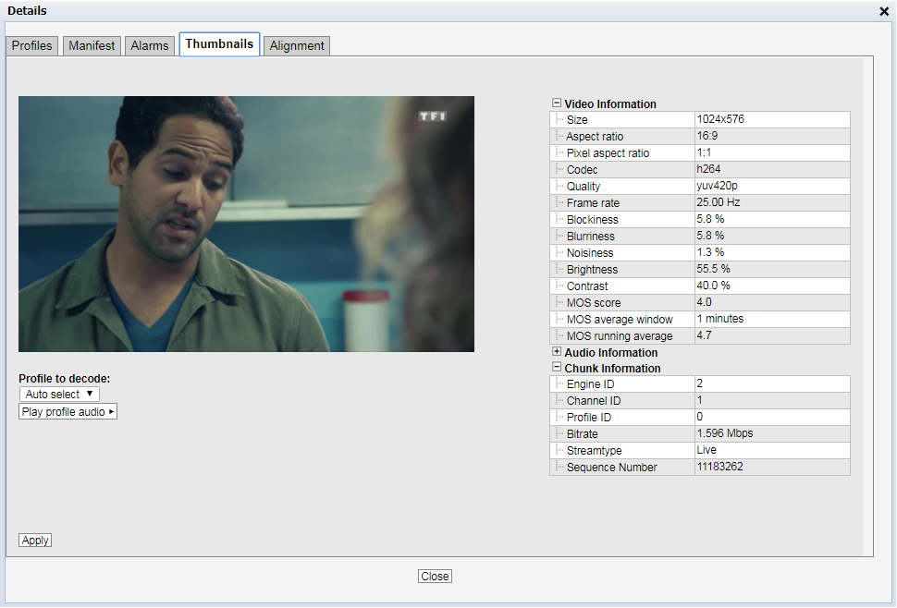Click the Aspect ratio row label

tap(595, 137)
